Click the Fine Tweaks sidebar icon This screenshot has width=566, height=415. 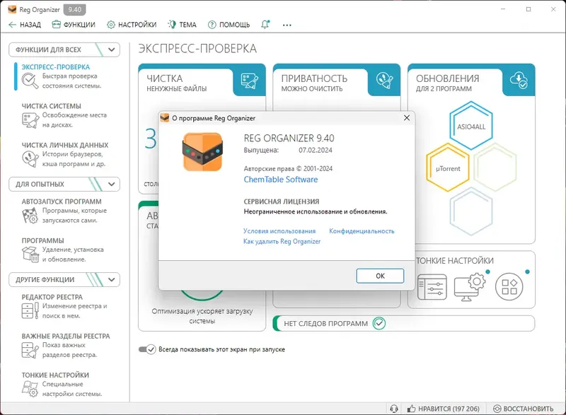[30, 389]
